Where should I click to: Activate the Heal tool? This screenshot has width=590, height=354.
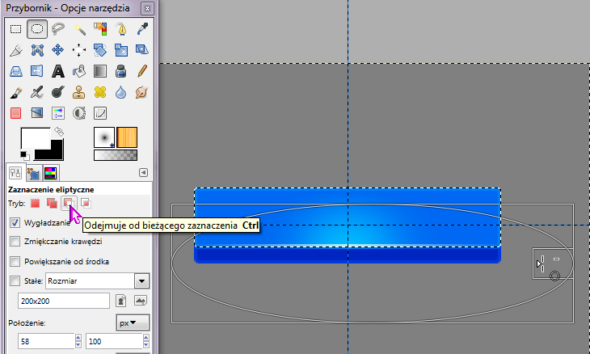point(100,92)
